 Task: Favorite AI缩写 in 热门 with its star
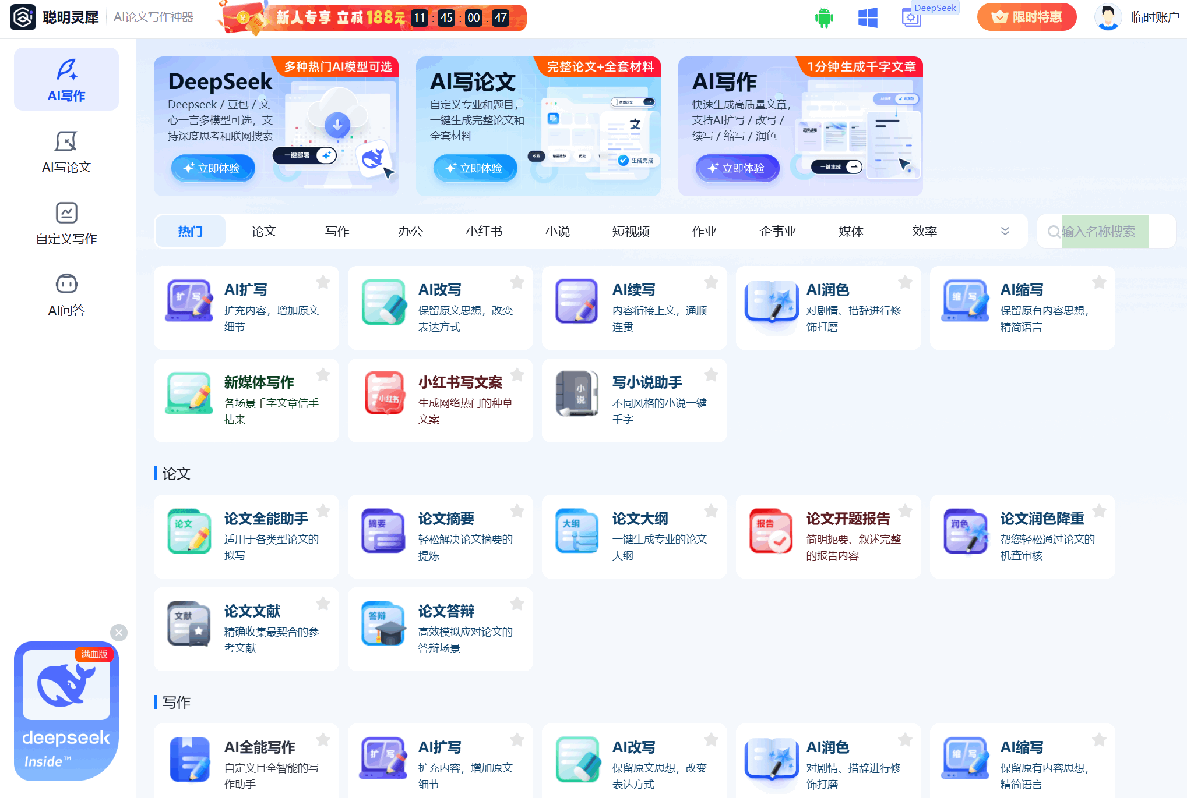(1099, 282)
